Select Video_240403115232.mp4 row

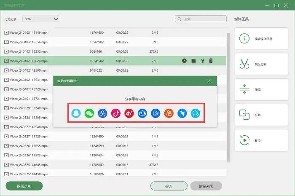tap(113, 51)
